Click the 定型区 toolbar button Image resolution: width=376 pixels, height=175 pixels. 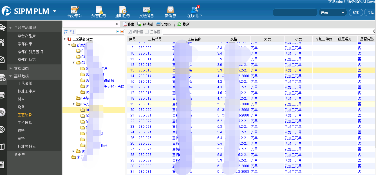click(164, 24)
